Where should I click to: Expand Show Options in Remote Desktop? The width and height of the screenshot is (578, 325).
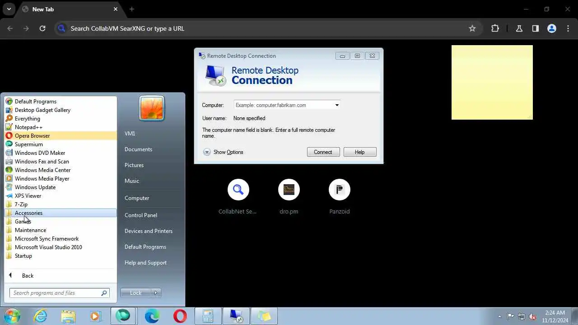(224, 152)
